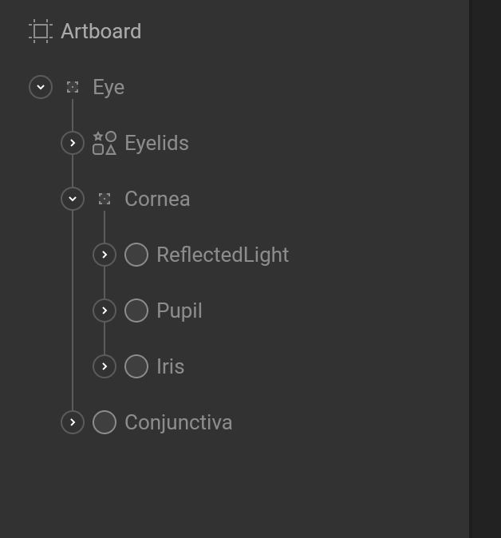Screen dimensions: 501x538
Task: Expand the Pupil item
Action: tap(105, 311)
